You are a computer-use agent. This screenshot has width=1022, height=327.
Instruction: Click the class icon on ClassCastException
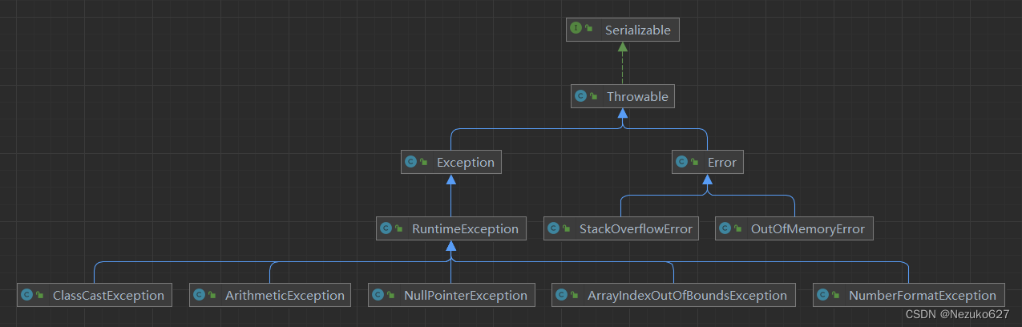(x=27, y=295)
